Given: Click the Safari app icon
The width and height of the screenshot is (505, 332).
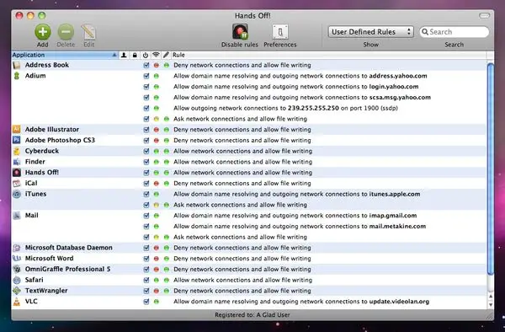Looking at the screenshot, I should 17,280.
